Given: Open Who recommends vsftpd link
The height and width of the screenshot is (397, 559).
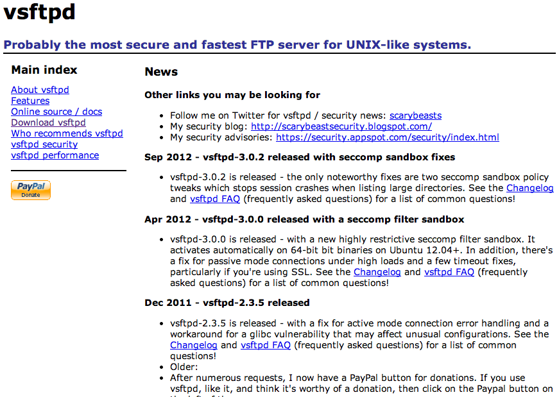Looking at the screenshot, I should 67,133.
